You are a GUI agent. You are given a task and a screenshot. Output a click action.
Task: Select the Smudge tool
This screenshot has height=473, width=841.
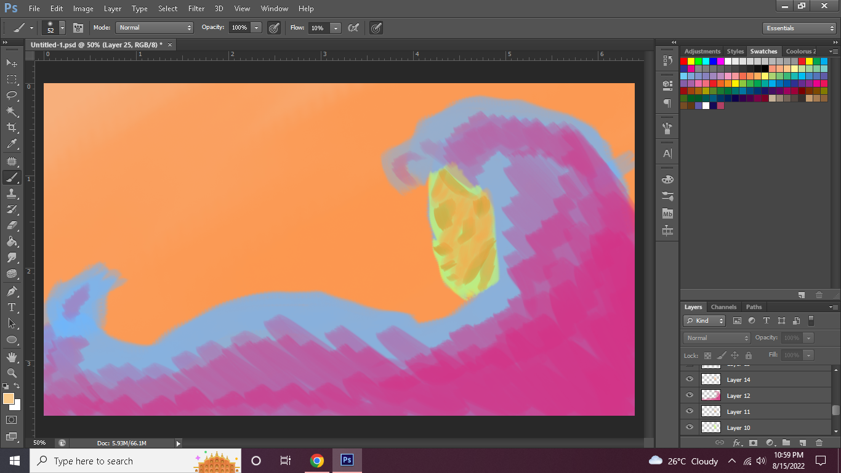[12, 257]
